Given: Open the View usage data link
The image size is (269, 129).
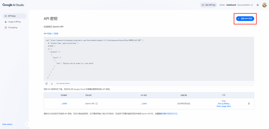Looking at the screenshot, I should (224, 106).
